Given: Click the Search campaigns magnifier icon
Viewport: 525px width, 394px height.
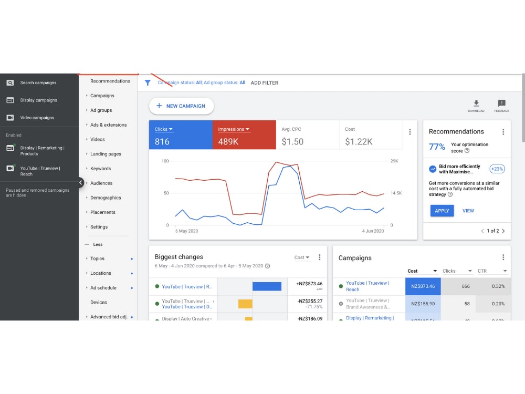Looking at the screenshot, I should (x=10, y=83).
